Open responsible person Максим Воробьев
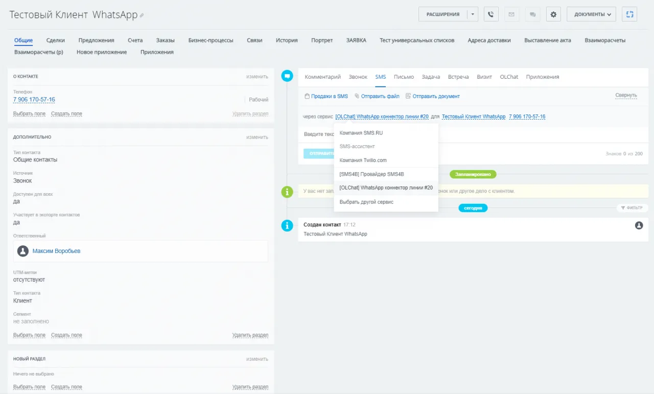Viewport: 654px width, 394px height. (56, 251)
